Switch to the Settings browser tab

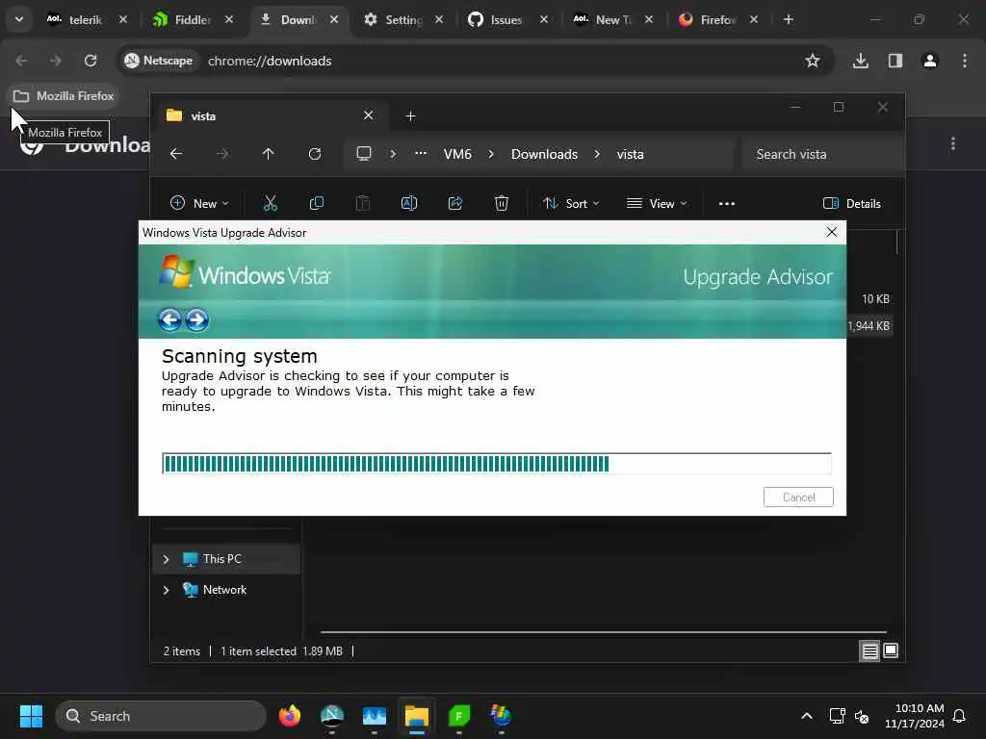402,19
